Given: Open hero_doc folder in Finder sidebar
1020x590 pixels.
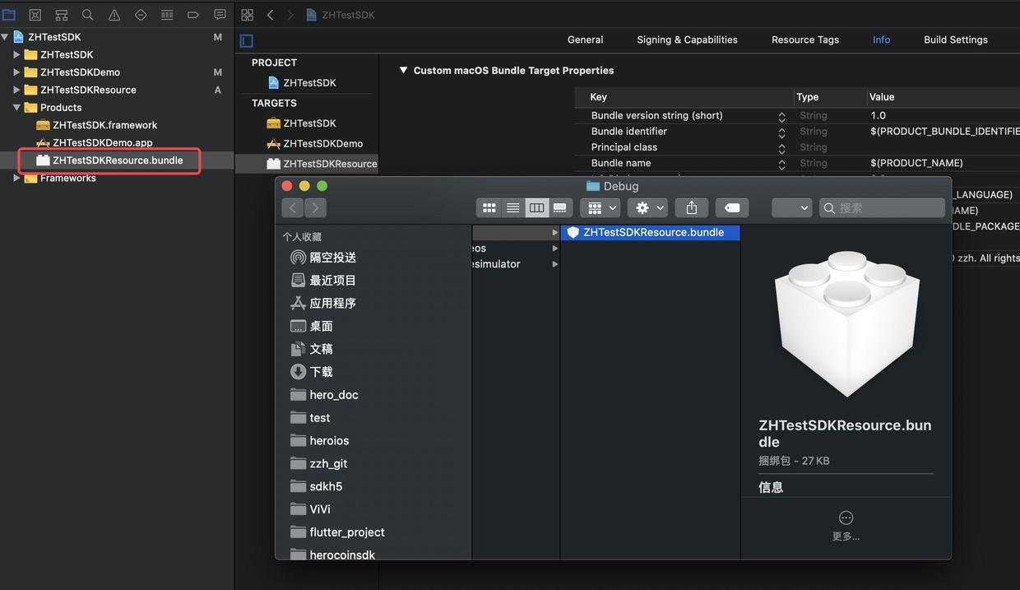Looking at the screenshot, I should coord(325,395).
